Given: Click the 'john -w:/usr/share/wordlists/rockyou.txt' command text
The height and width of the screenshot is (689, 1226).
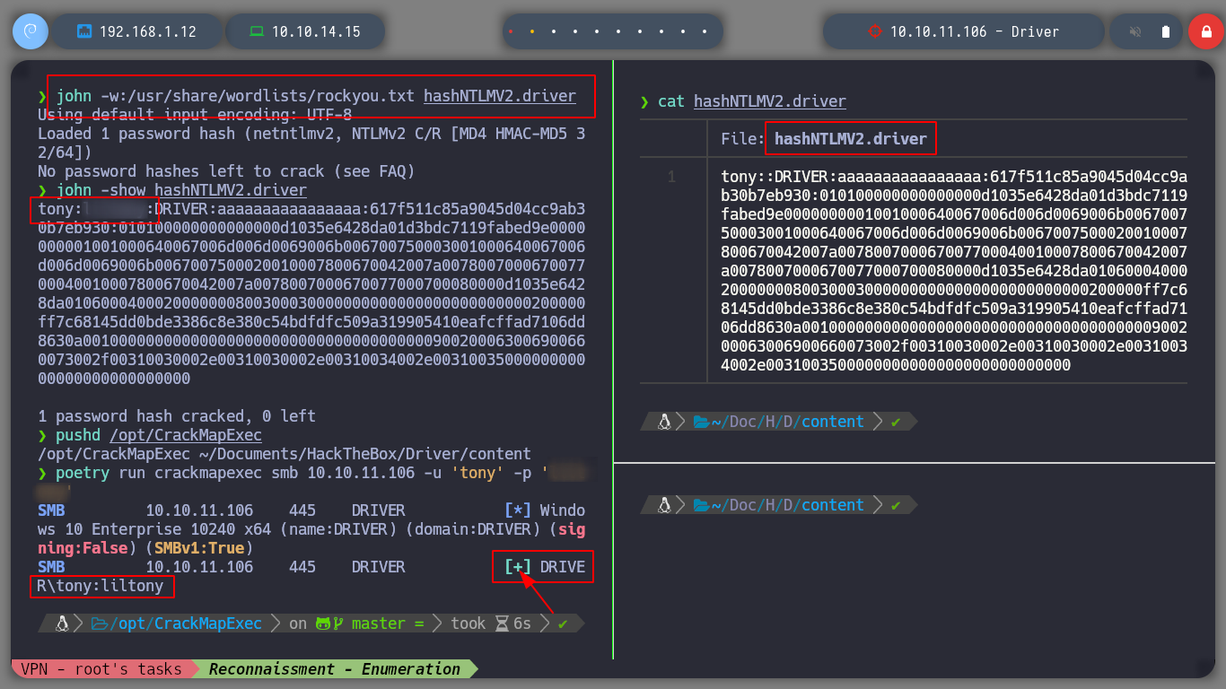Looking at the screenshot, I should pyautogui.click(x=235, y=95).
